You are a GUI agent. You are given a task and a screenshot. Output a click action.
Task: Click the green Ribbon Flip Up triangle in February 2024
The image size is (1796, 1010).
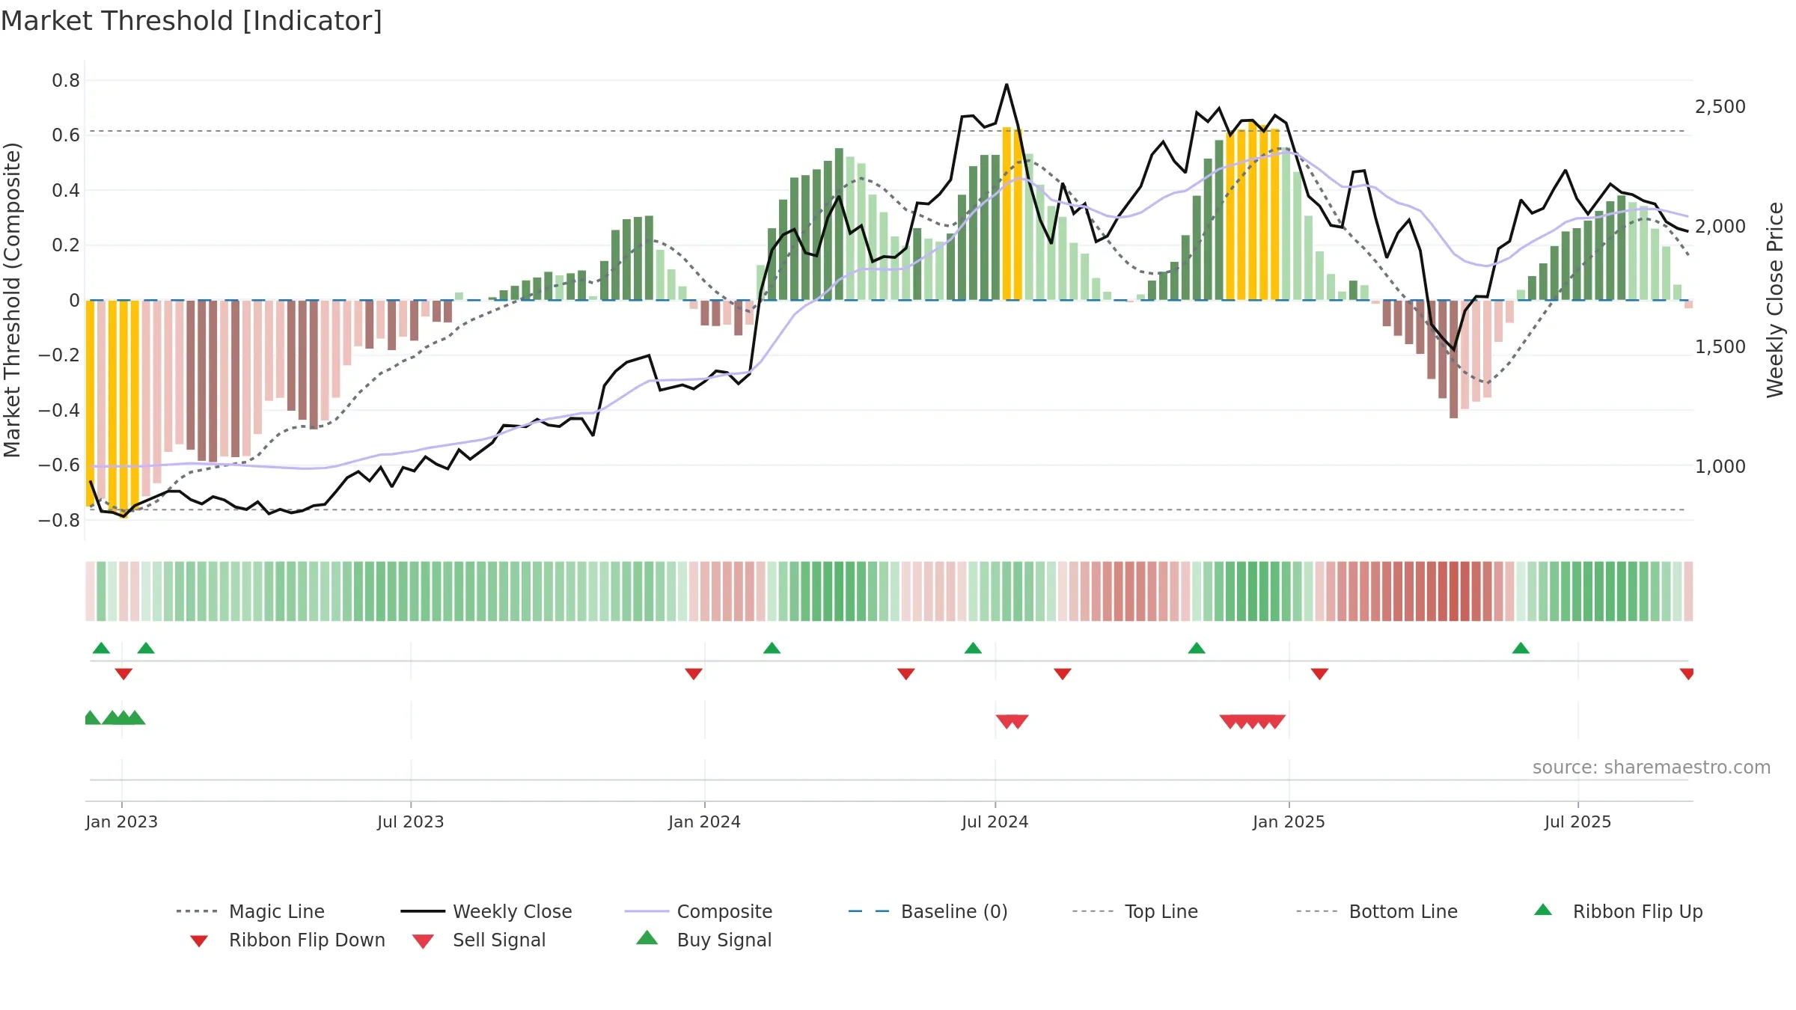point(772,648)
